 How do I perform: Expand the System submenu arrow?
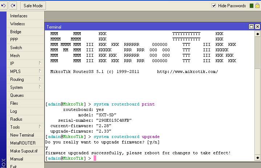tap(40, 87)
